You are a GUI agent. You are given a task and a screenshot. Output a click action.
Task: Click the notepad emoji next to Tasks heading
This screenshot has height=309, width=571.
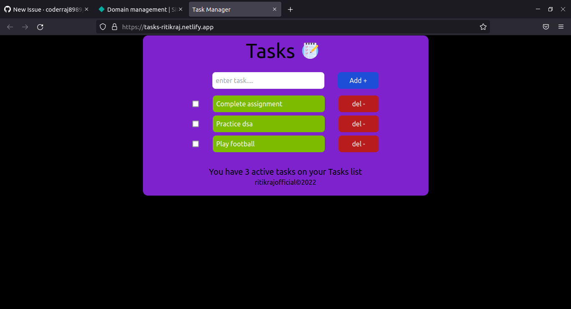310,50
